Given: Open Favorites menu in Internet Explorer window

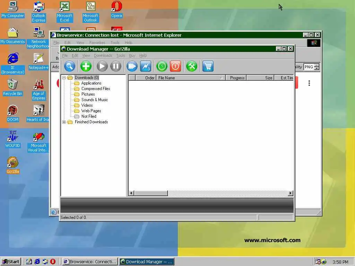Looking at the screenshot, I should point(97,43).
